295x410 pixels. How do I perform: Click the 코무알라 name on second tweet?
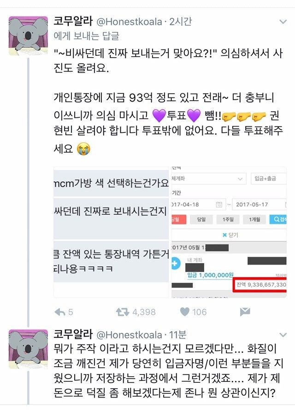tap(73, 334)
